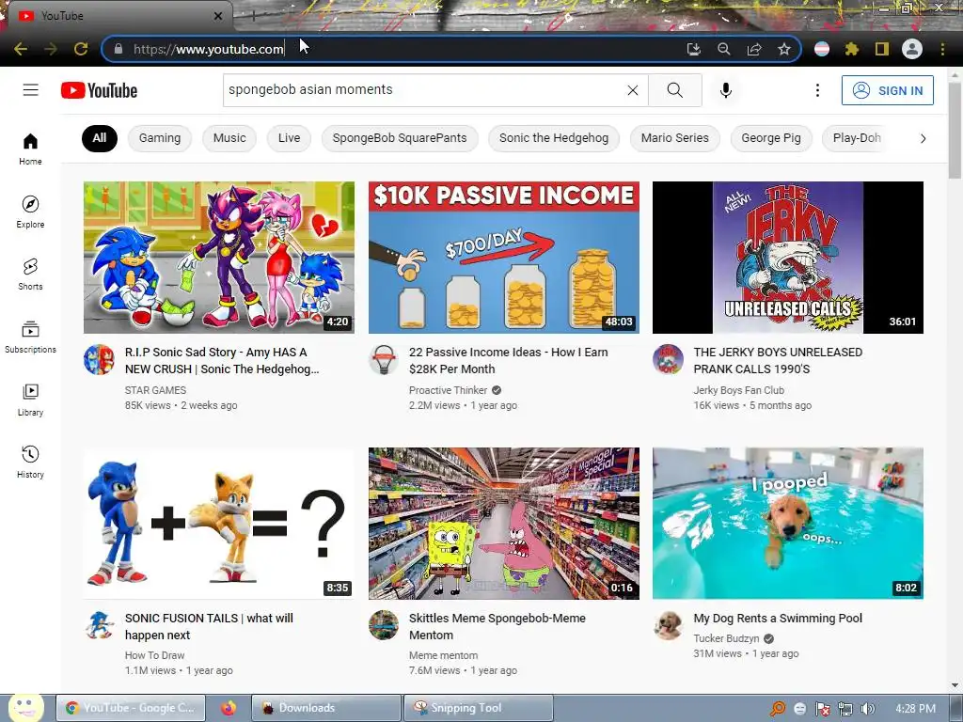
Task: Open History in the sidebar
Action: pos(30,463)
